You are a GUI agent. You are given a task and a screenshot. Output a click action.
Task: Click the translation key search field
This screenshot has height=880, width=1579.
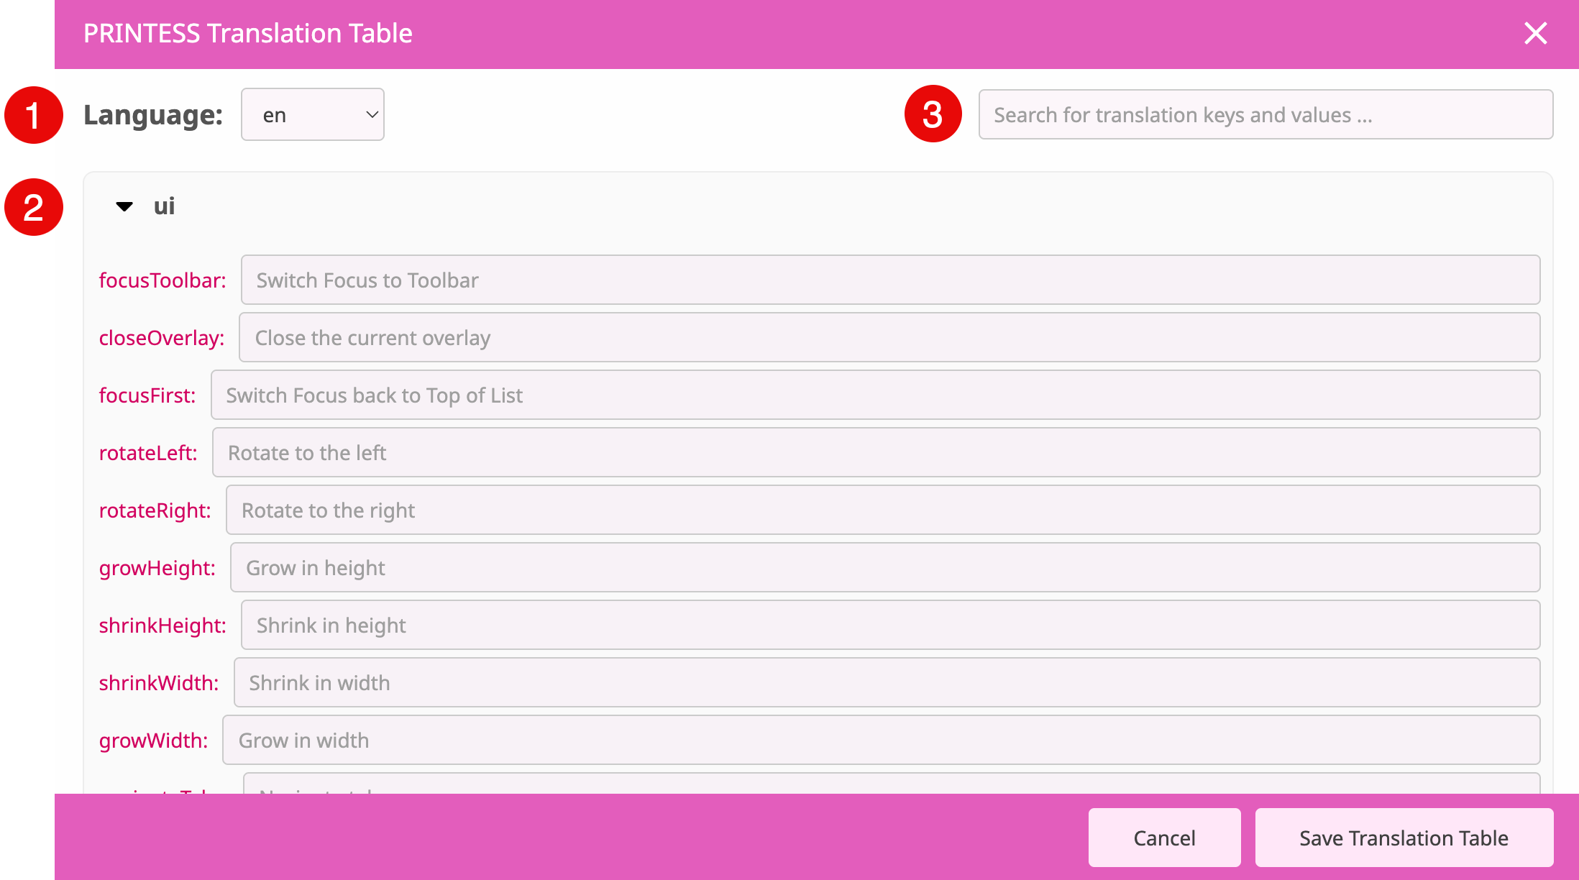(x=1266, y=114)
